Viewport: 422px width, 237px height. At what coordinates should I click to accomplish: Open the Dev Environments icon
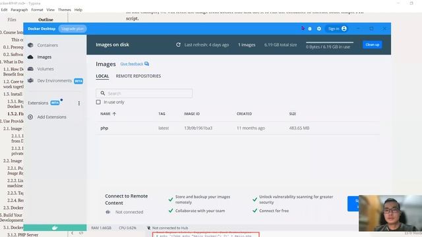point(30,80)
